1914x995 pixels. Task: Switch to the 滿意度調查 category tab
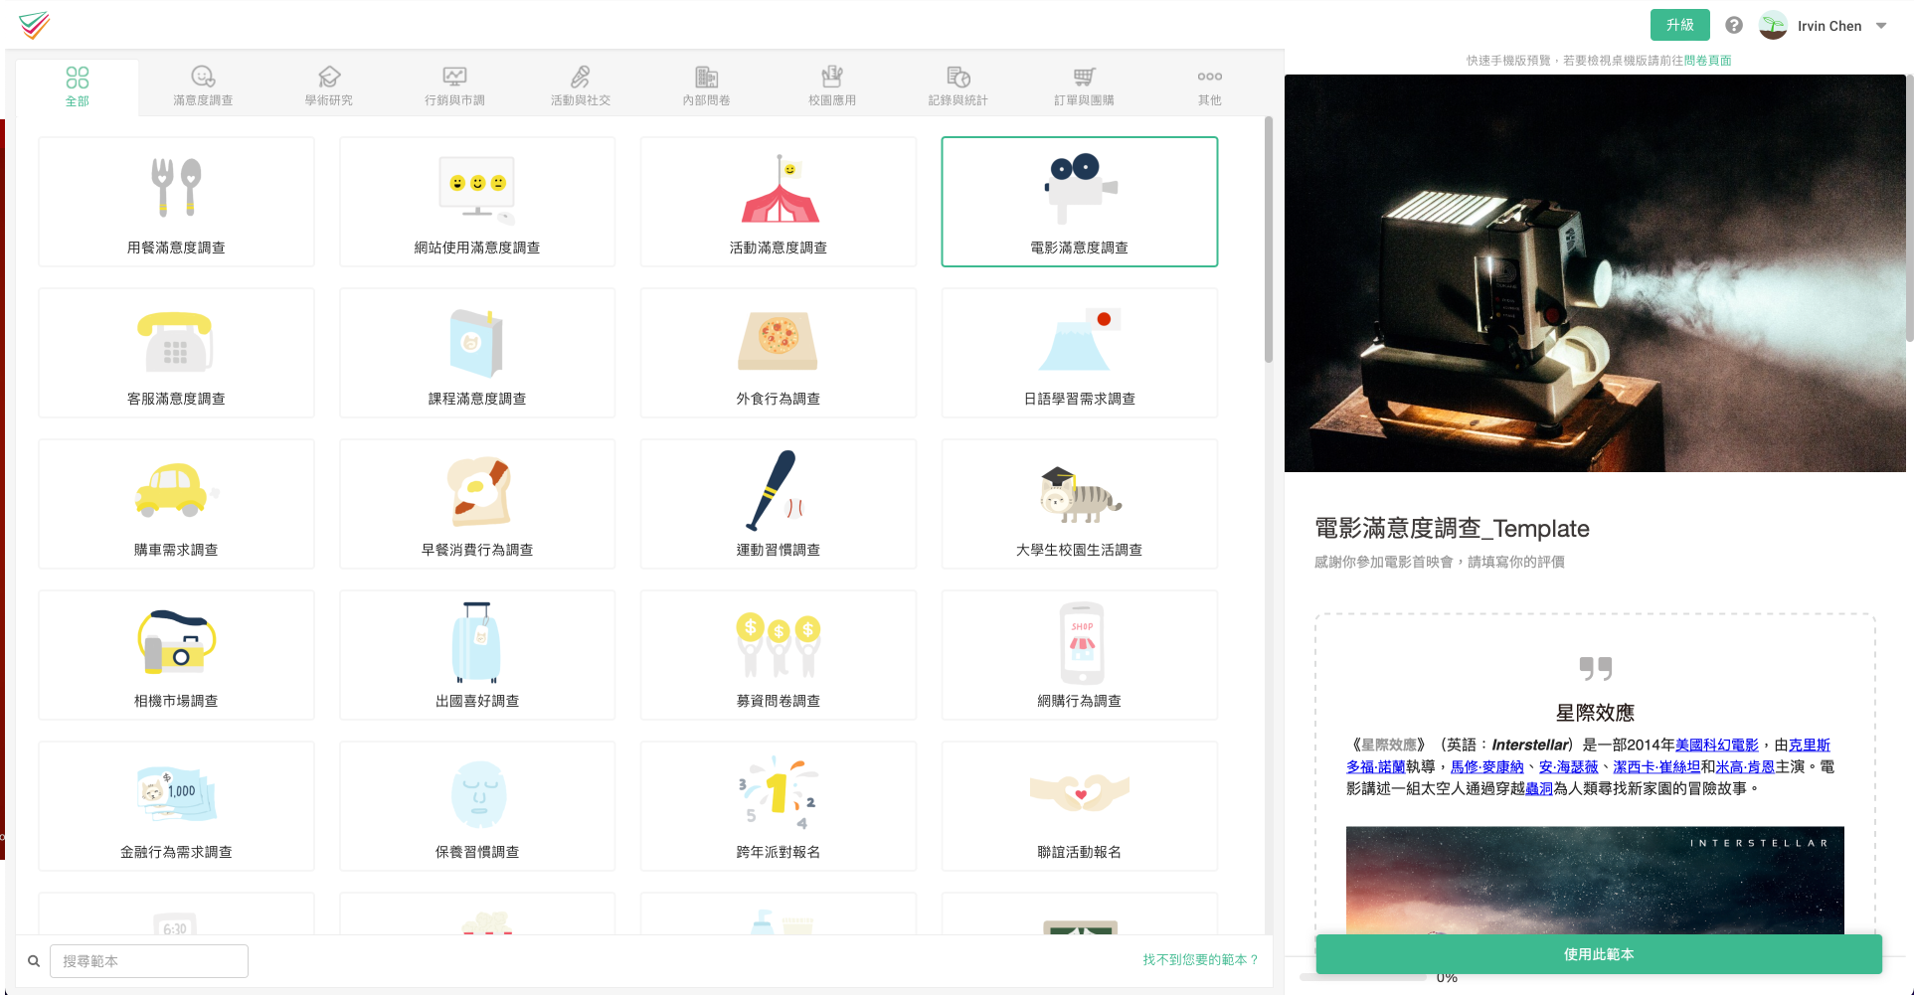(202, 85)
